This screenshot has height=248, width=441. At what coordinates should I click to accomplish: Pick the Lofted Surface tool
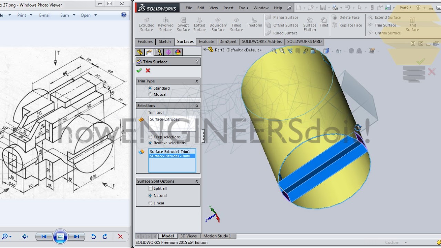(199, 25)
